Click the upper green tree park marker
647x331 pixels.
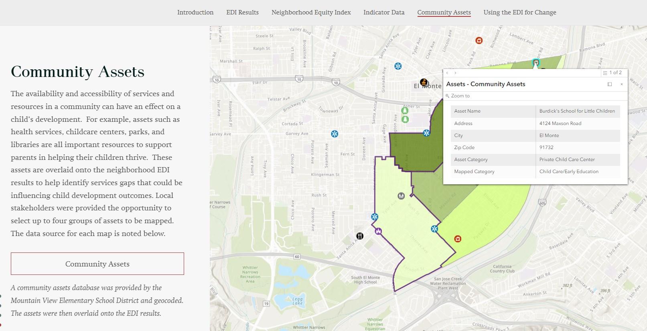pos(405,110)
